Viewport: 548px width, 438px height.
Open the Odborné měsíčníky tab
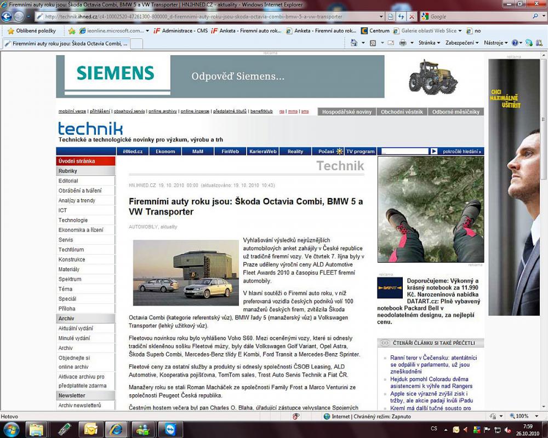(456, 112)
